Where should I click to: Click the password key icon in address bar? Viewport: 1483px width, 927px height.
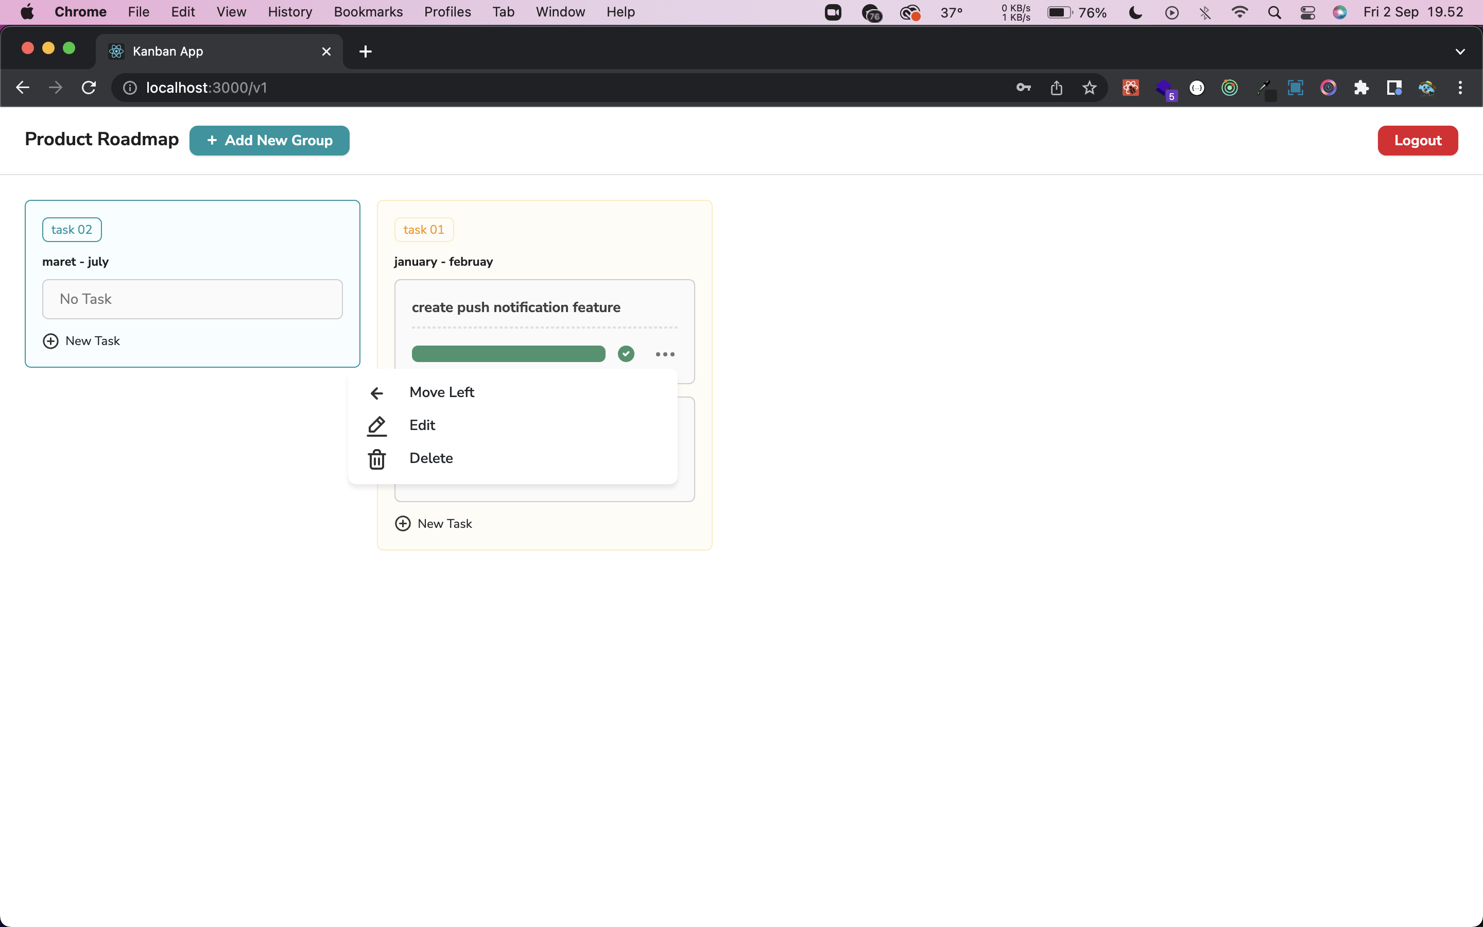pos(1023,88)
